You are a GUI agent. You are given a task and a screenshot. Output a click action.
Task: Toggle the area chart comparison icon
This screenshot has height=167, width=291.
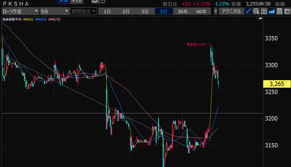272,12
